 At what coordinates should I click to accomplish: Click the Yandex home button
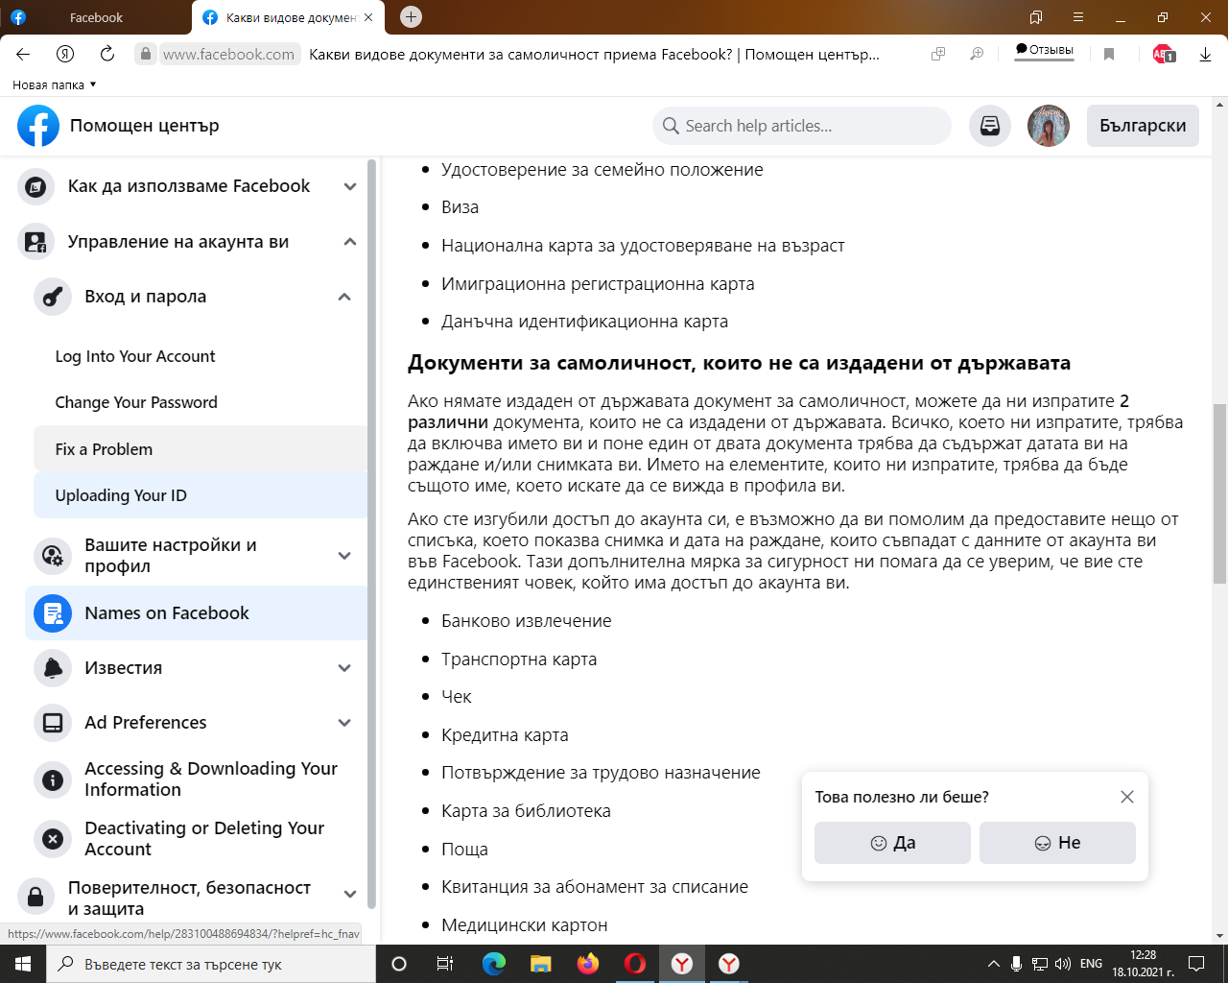(x=65, y=54)
